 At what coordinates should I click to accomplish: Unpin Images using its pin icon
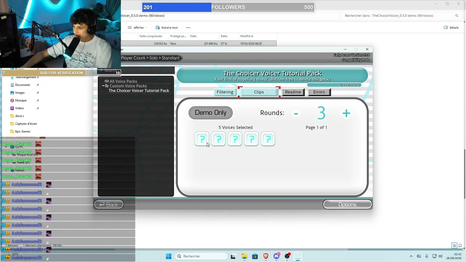coord(38,93)
